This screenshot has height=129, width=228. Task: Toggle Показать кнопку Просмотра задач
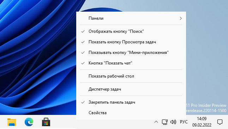point(131,42)
